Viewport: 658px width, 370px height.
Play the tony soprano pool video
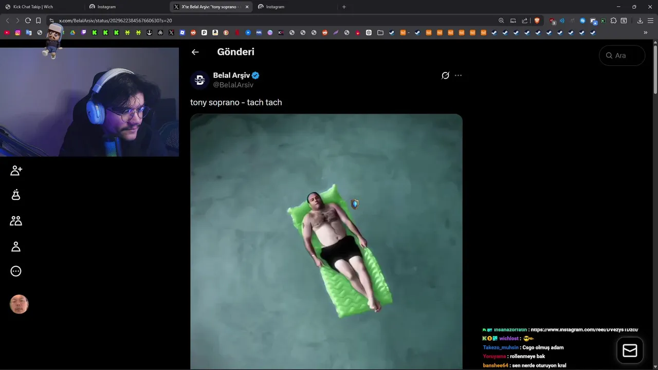(326, 242)
